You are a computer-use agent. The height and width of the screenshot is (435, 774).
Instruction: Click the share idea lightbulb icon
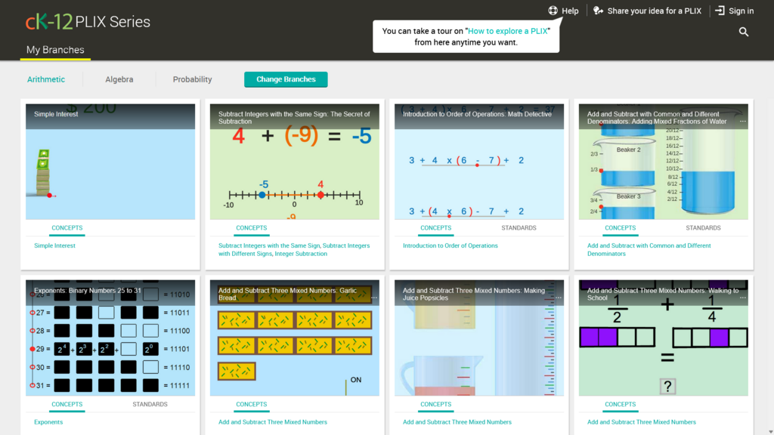click(x=598, y=11)
